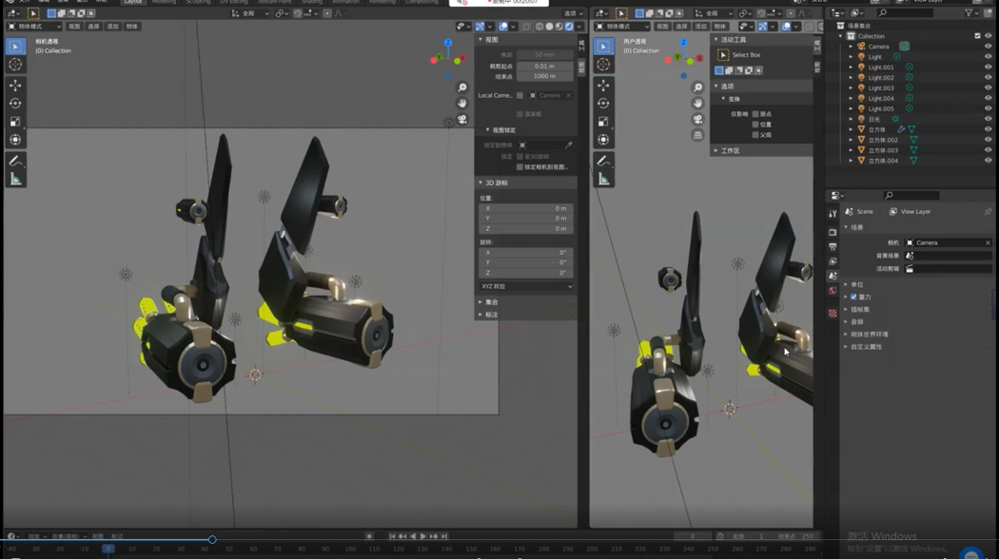Open 视图 menu in left viewport header
The height and width of the screenshot is (559, 999).
click(x=74, y=27)
